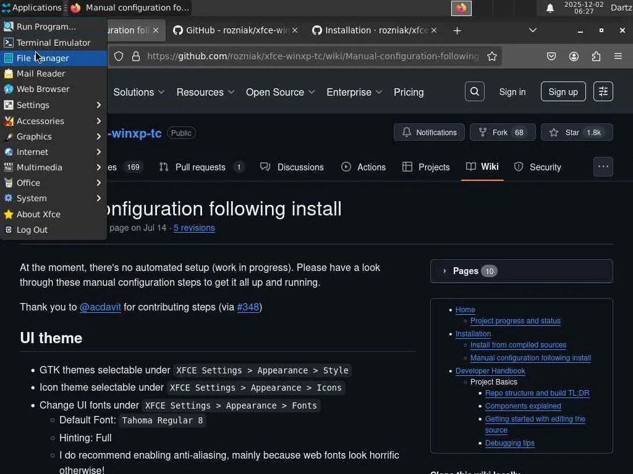Viewport: 633px width, 474px height.
Task: Expand the Solutions dropdown in header
Action: [x=139, y=92]
